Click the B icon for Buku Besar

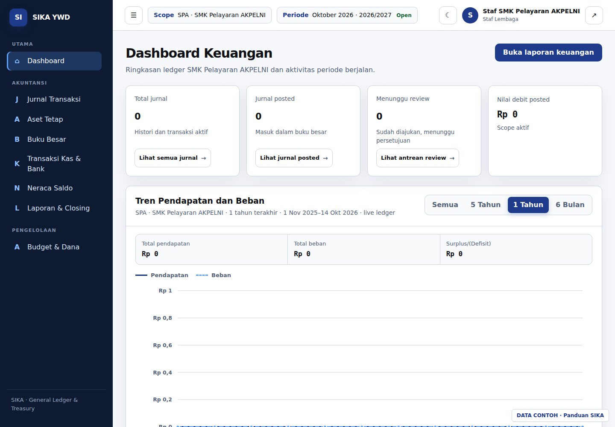click(17, 140)
